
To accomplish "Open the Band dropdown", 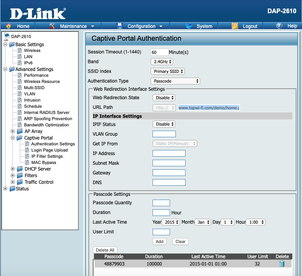I will pos(162,62).
